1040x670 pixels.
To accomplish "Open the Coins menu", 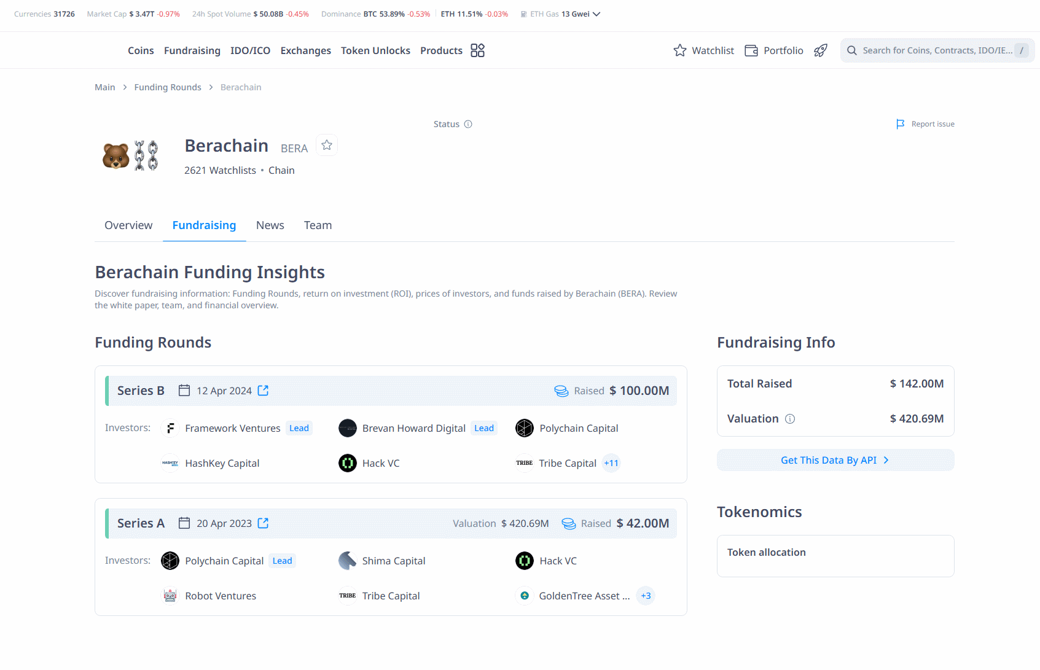I will coord(141,50).
